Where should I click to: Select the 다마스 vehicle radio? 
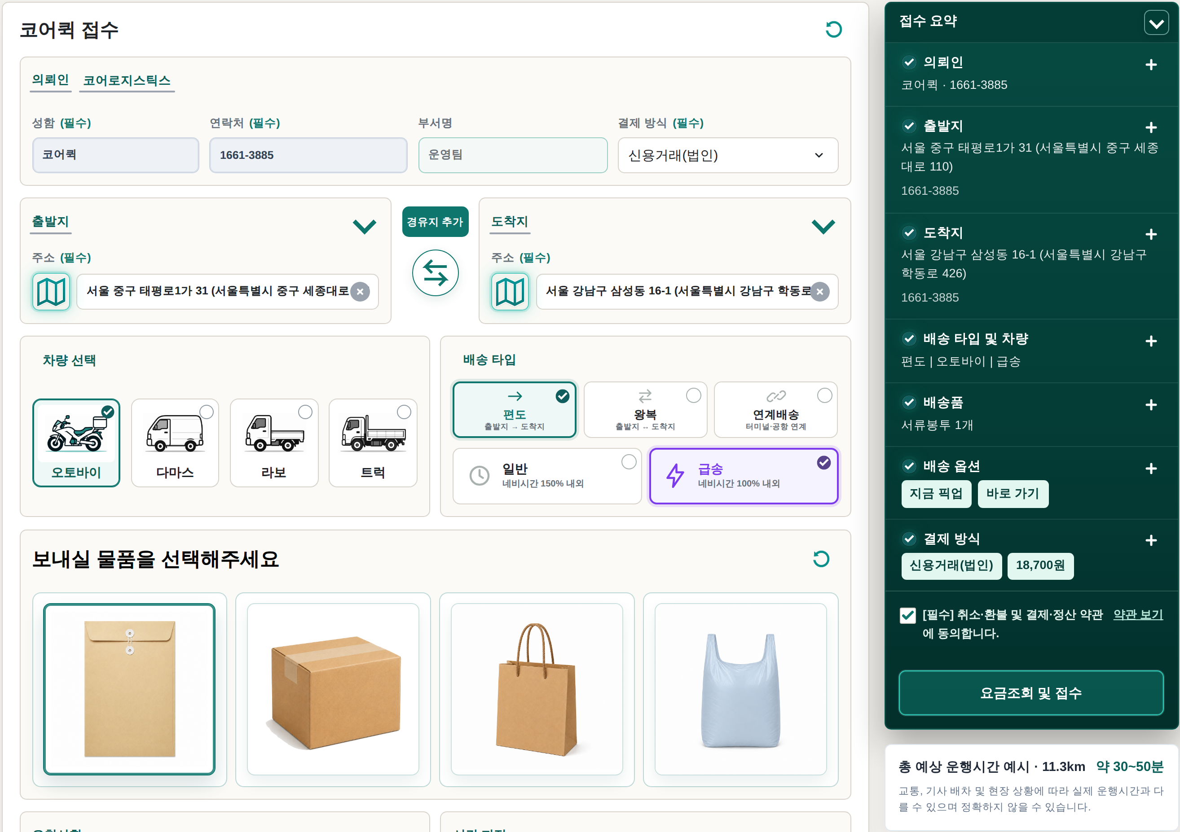[207, 412]
